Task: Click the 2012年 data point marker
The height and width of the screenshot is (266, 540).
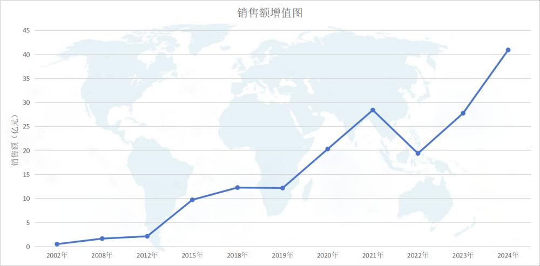Action: pos(147,236)
